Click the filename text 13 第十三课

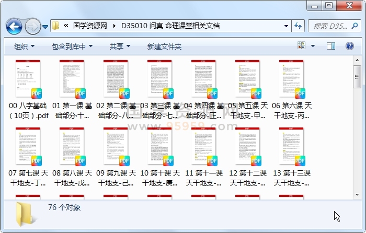pyautogui.click(x=292, y=173)
